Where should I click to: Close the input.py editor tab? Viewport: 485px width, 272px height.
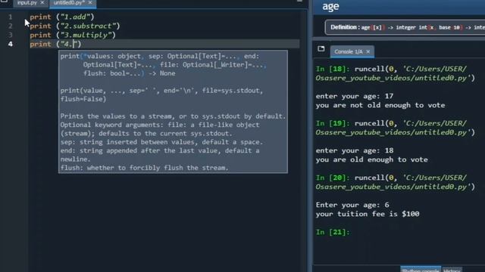[42, 3]
